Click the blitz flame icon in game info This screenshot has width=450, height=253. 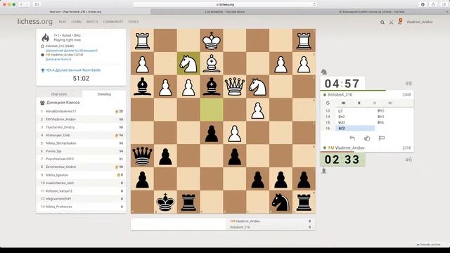(x=45, y=37)
